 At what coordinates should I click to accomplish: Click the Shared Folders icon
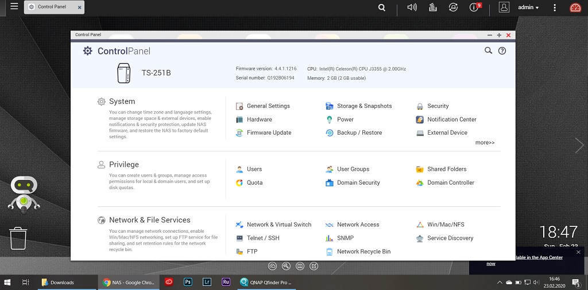pyautogui.click(x=420, y=169)
